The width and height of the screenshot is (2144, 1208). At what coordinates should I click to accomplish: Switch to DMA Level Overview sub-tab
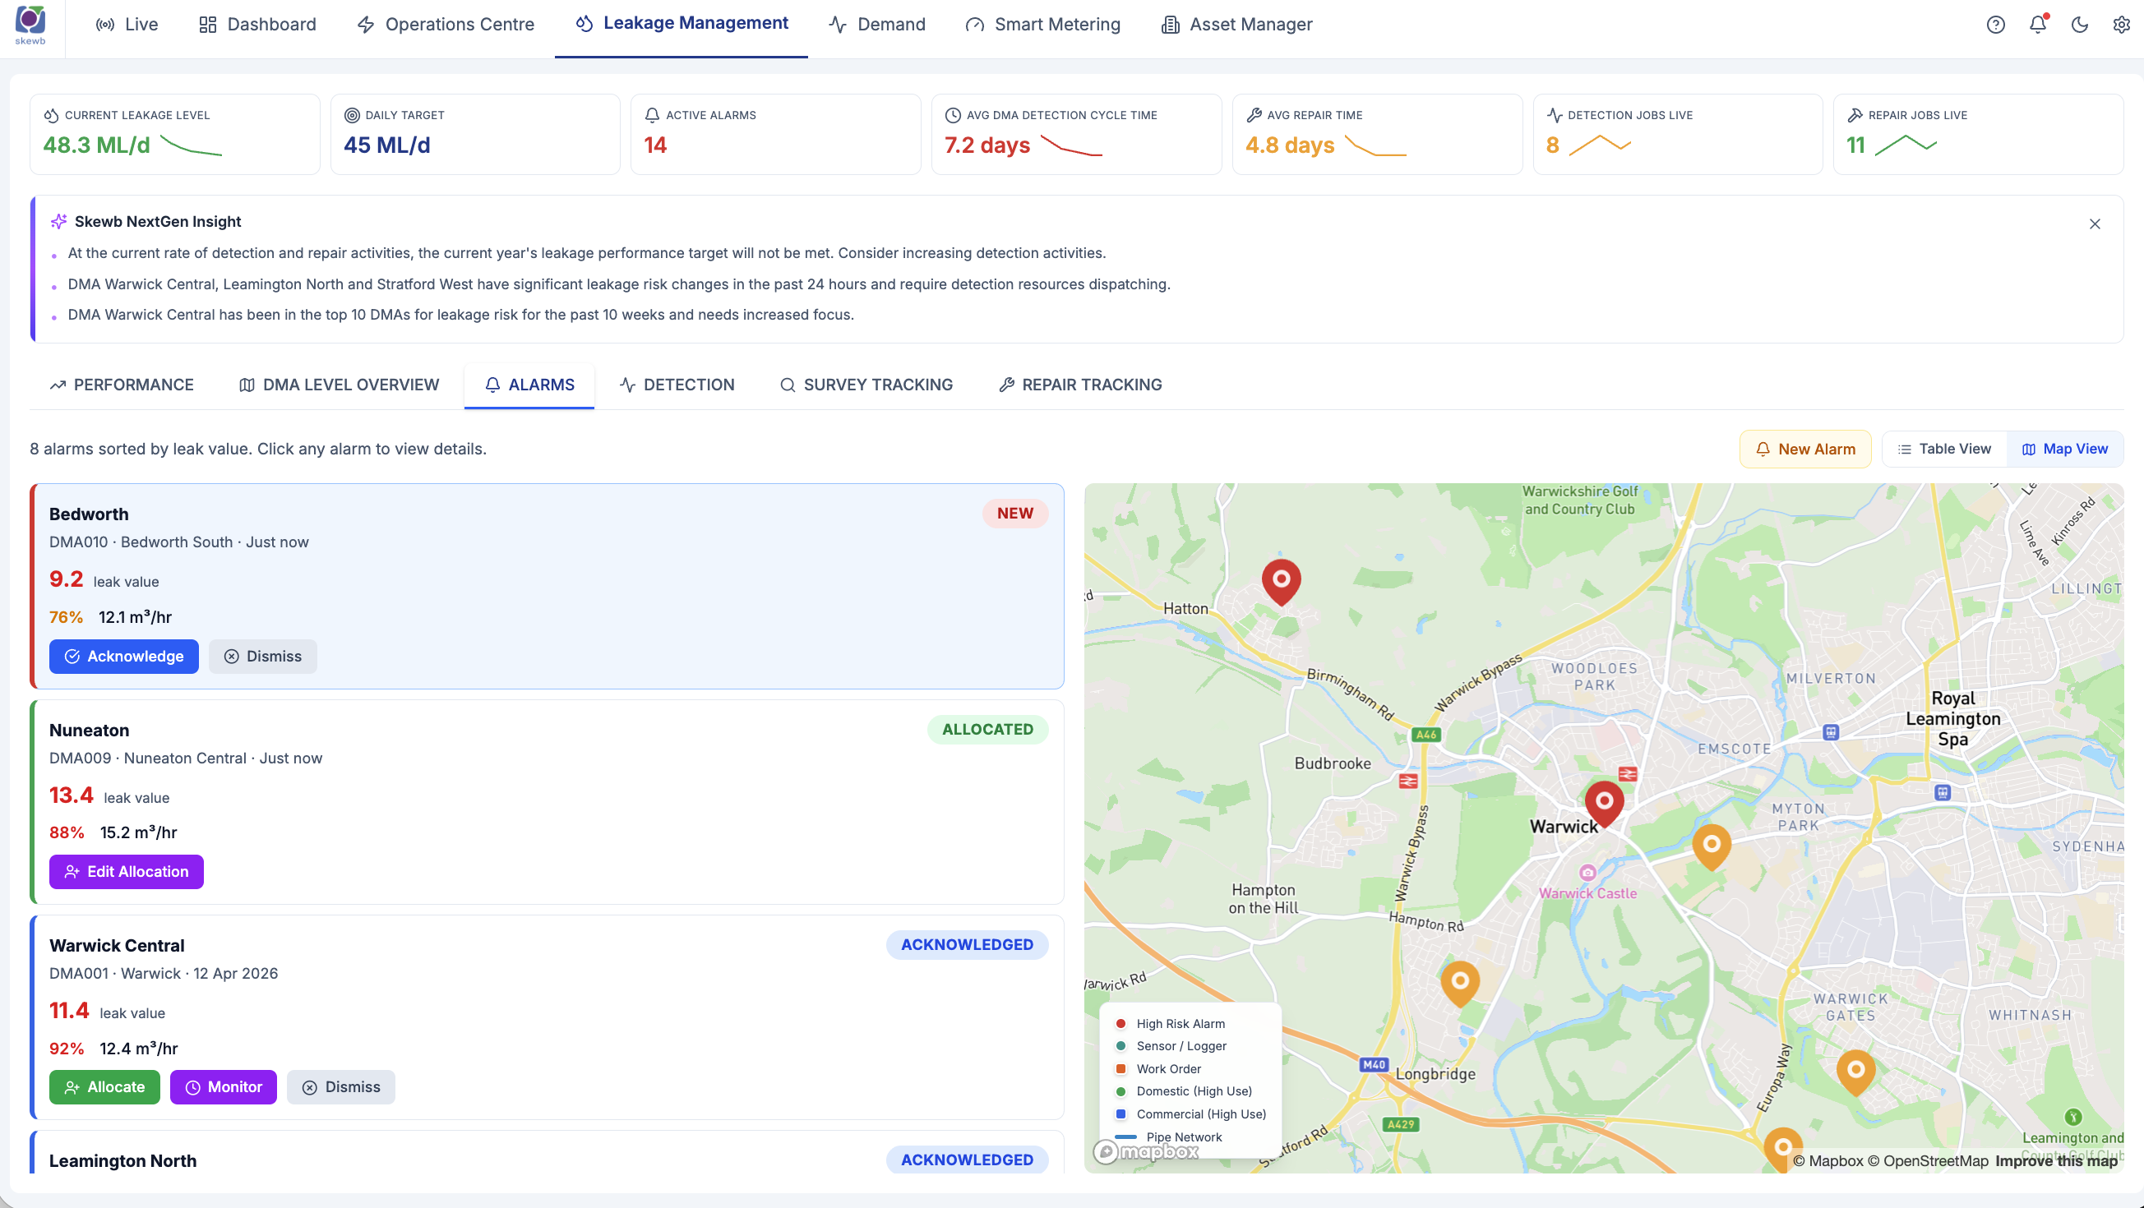pyautogui.click(x=339, y=385)
